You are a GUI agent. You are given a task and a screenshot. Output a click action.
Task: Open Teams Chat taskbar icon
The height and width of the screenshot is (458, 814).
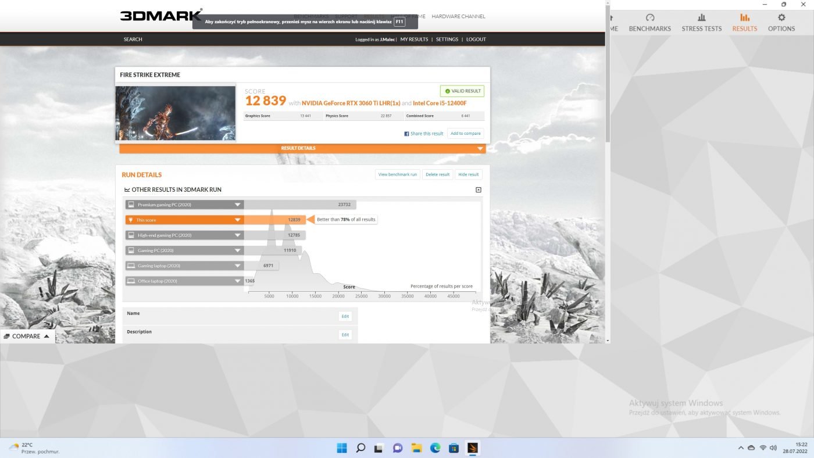click(x=398, y=448)
